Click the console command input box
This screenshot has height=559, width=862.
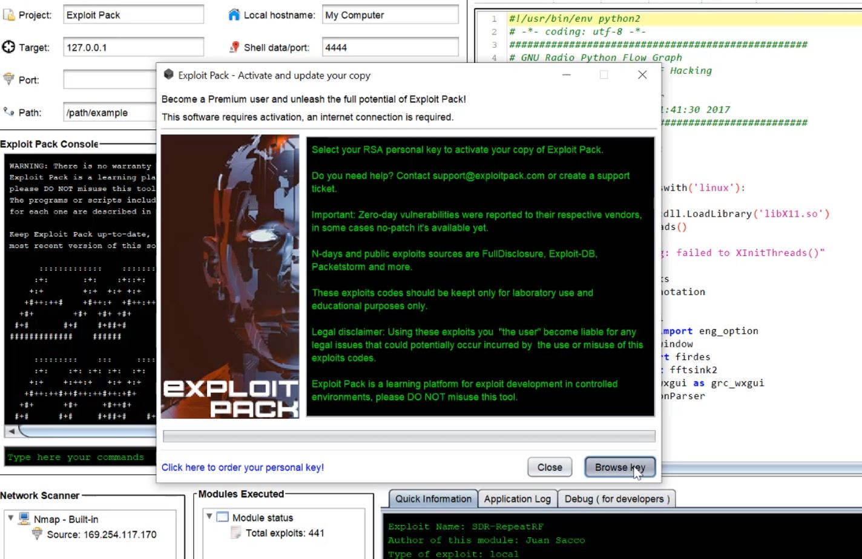pyautogui.click(x=81, y=457)
